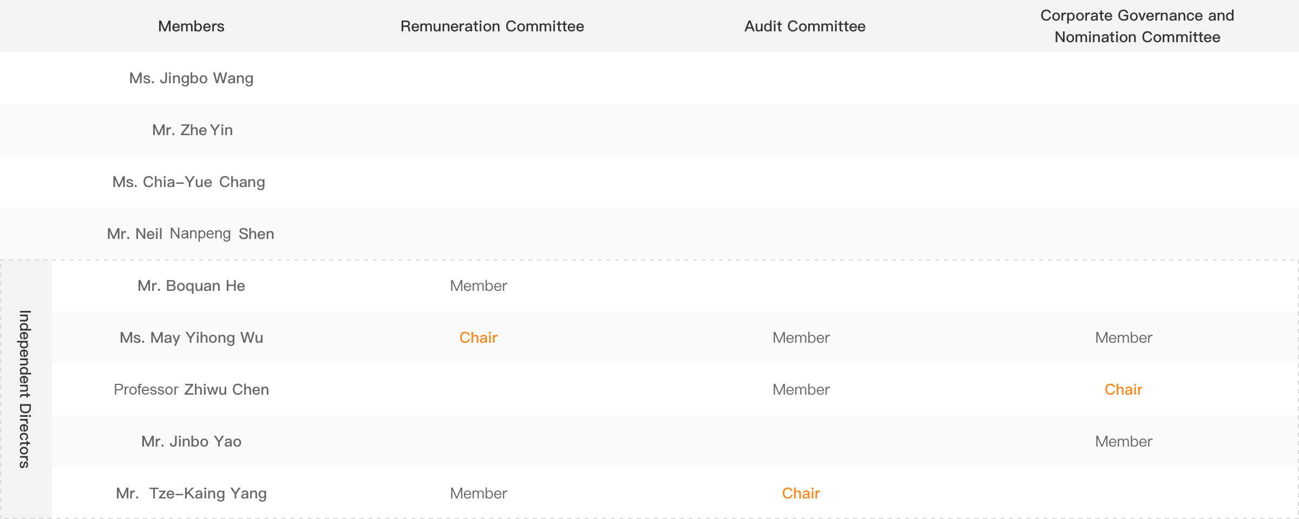Click Mr. Tze-Kaing Yang's name
Screen dimensions: 1299x519
click(x=191, y=493)
